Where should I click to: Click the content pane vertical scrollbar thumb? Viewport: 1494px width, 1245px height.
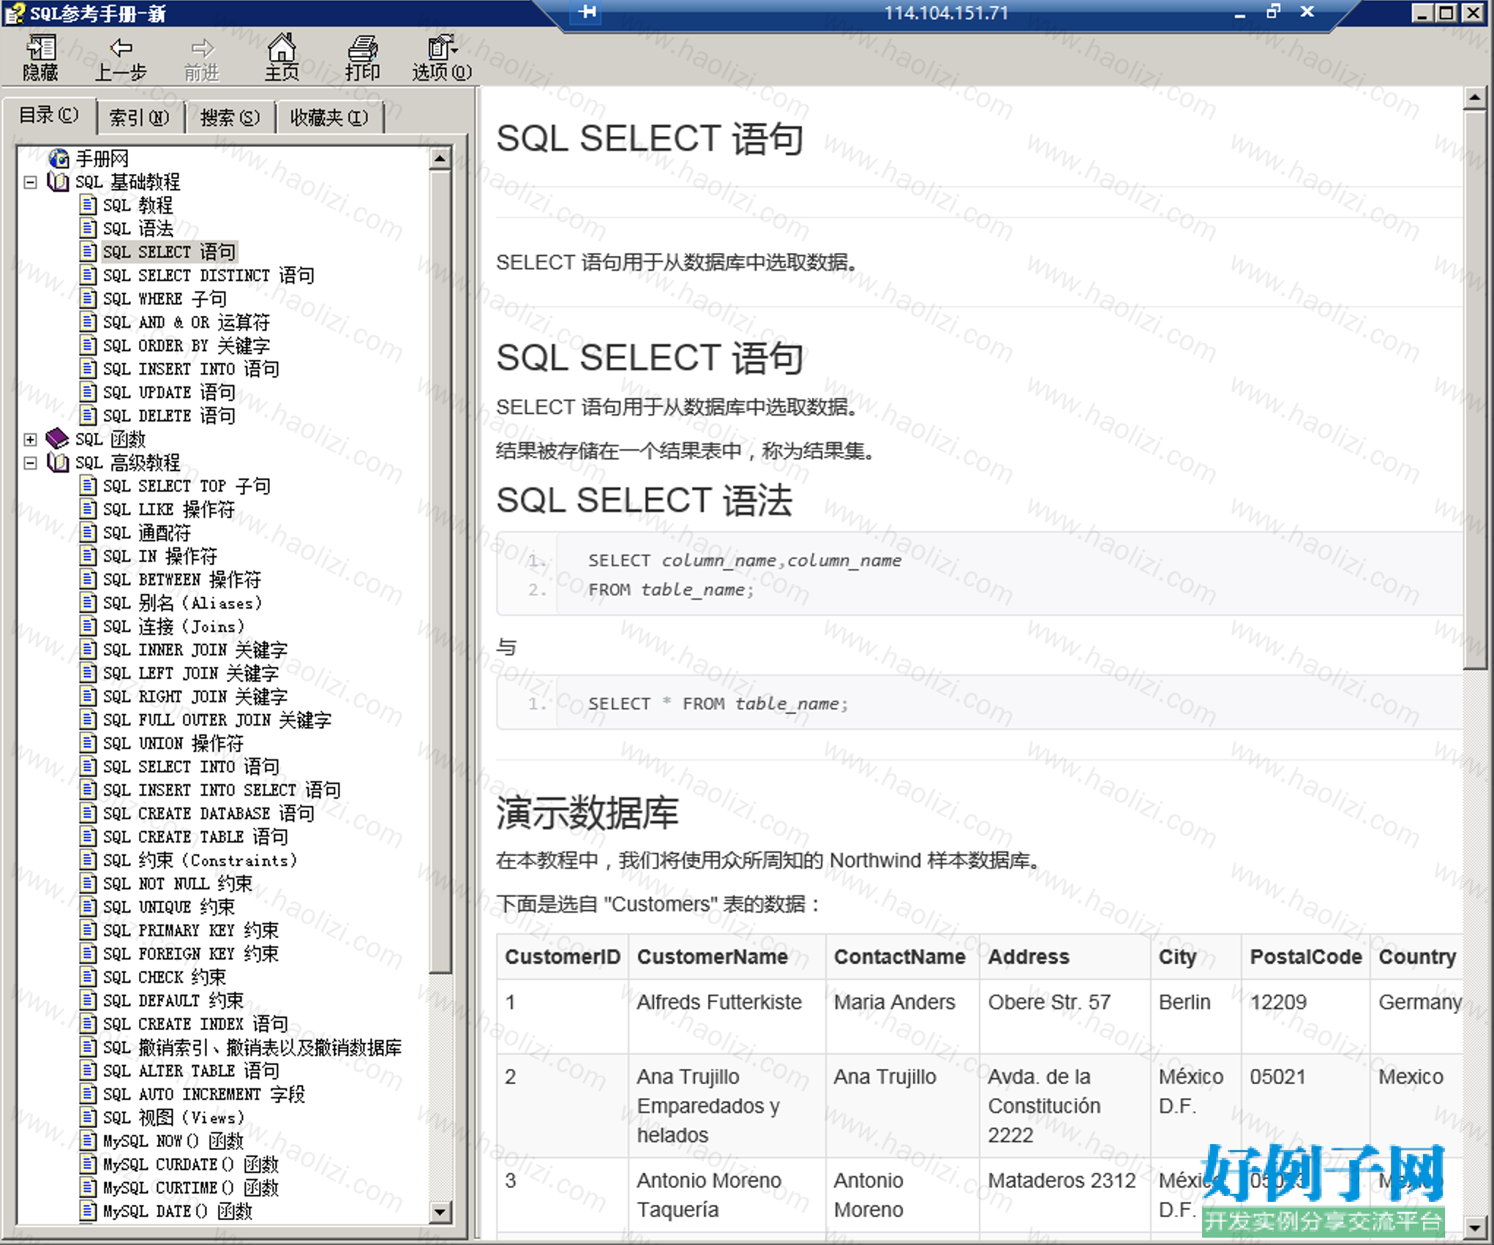click(x=1475, y=389)
